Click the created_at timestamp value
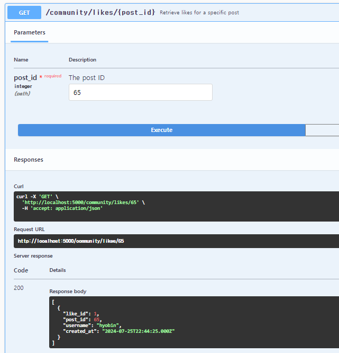Viewport: 339px width, 353px height. (139, 331)
